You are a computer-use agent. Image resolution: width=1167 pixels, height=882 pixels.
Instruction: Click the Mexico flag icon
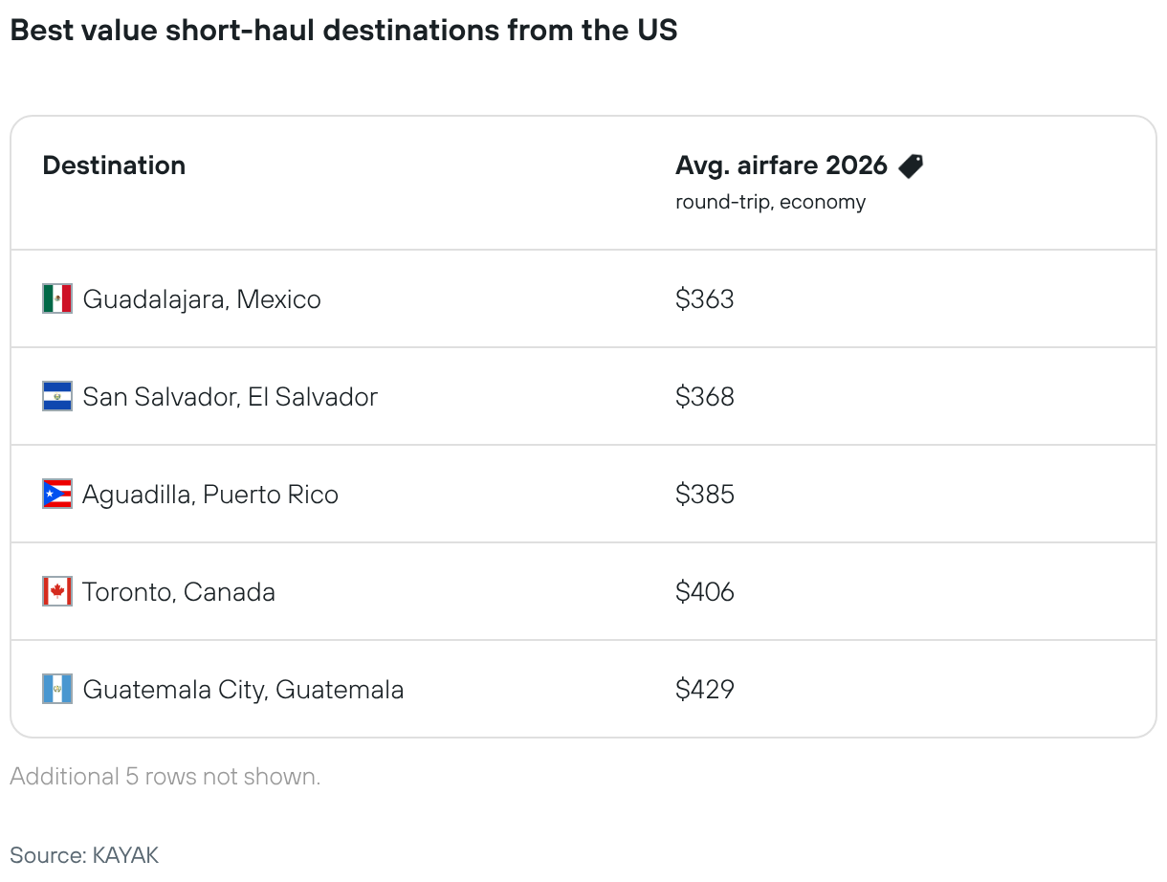click(57, 299)
